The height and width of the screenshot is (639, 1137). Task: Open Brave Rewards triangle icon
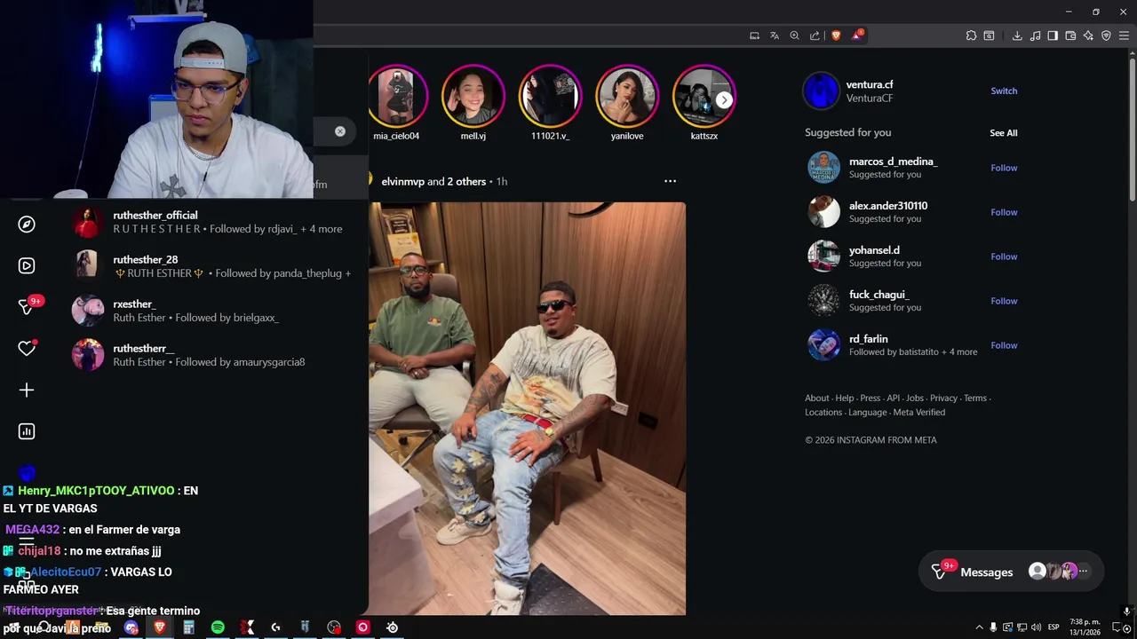(857, 35)
